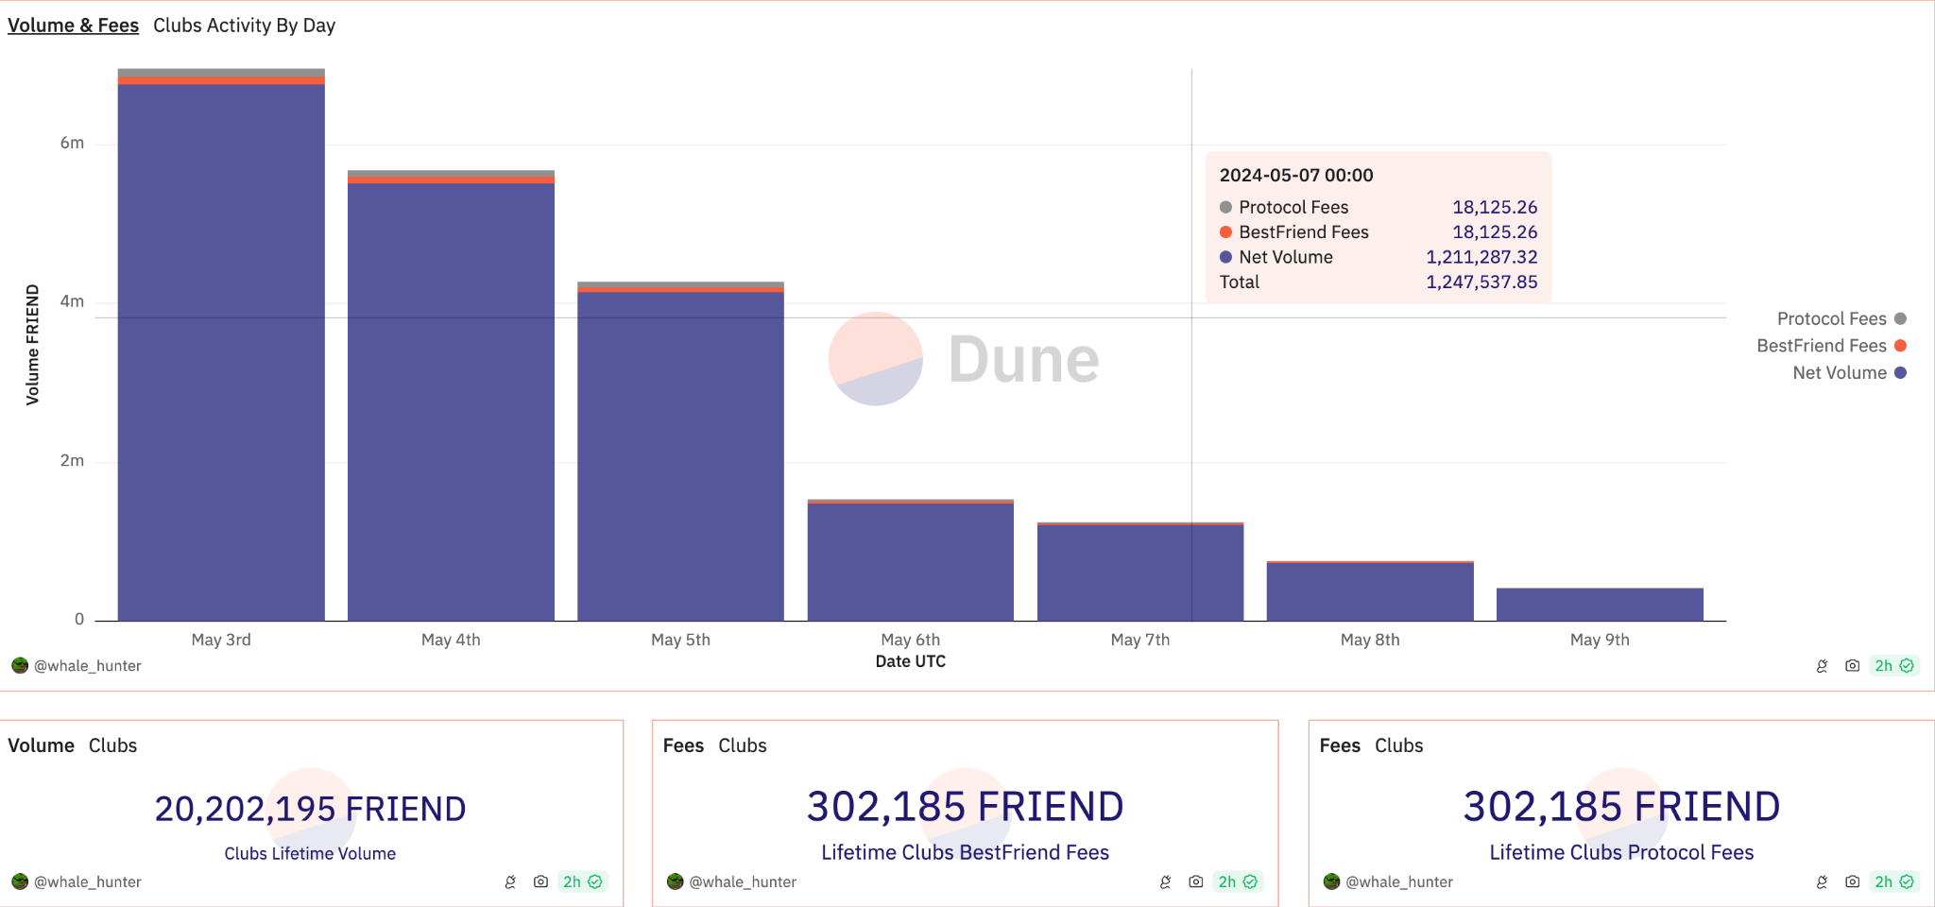Click the camera icon on the Protocol Fees card
Image resolution: width=1935 pixels, height=907 pixels.
(1852, 881)
